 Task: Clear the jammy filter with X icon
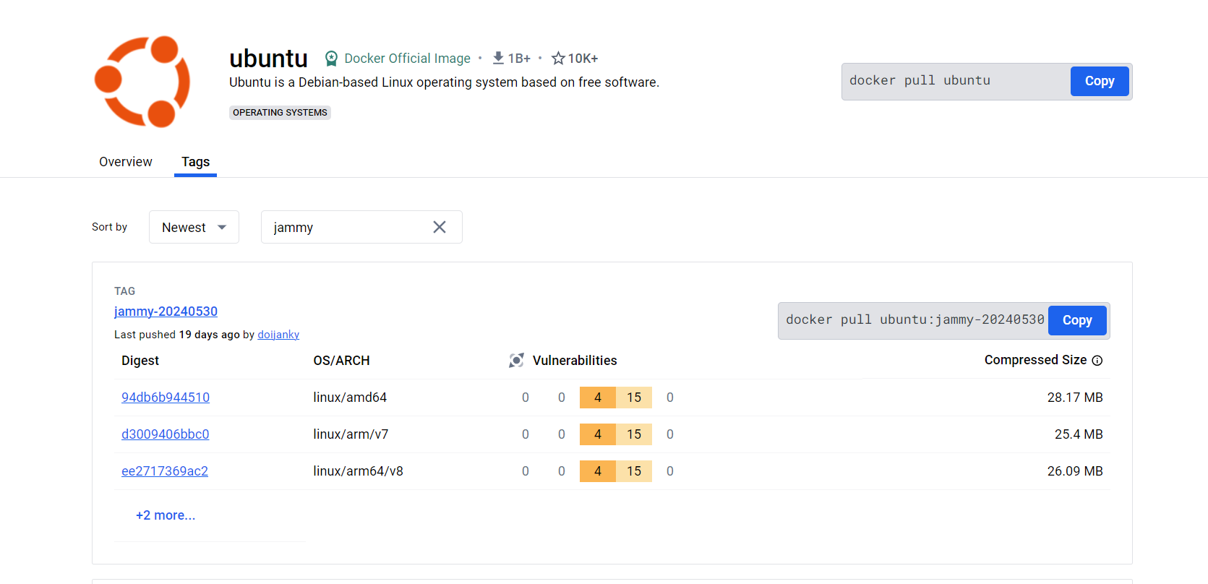(440, 227)
